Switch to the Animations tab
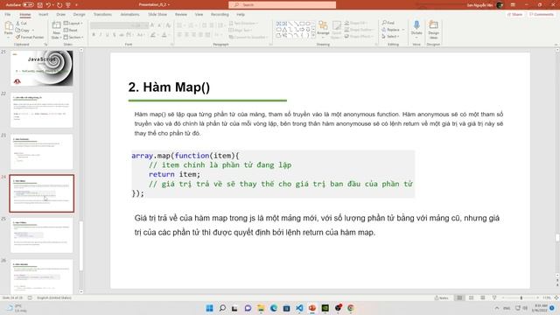 (129, 15)
